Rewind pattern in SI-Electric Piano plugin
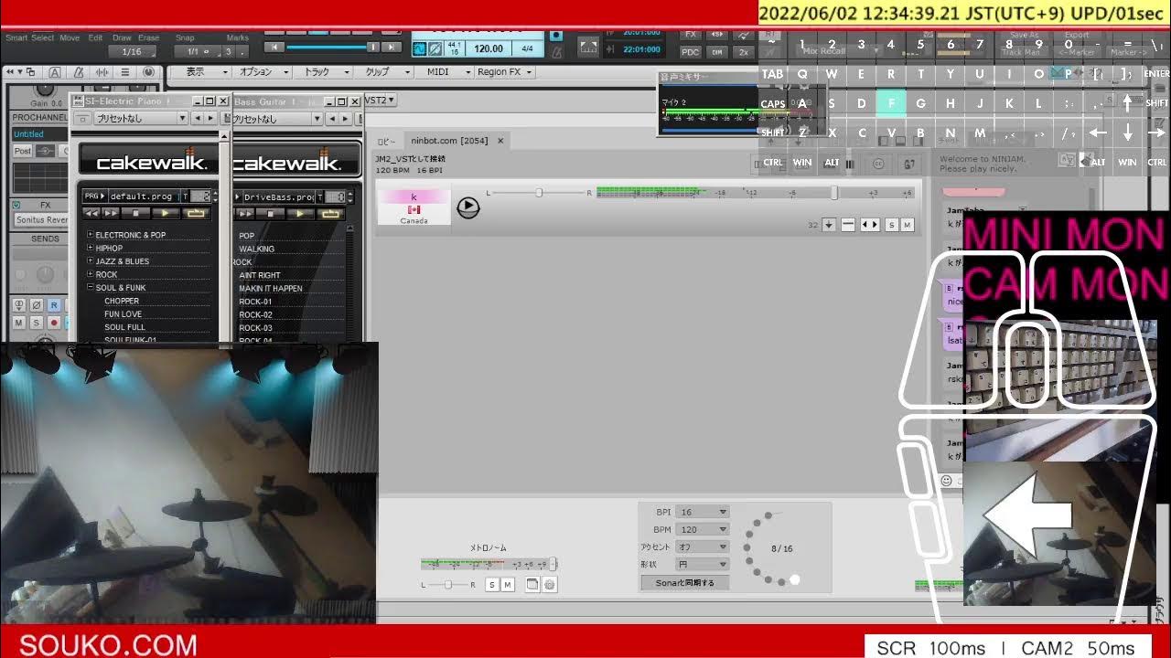Viewport: 1171px width, 658px height. (91, 213)
